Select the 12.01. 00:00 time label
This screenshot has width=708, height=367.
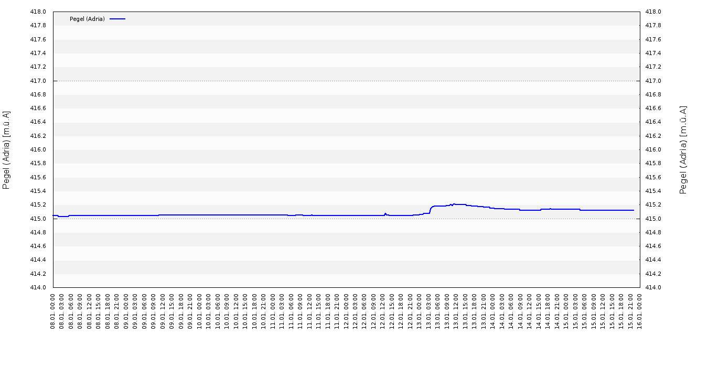347,311
